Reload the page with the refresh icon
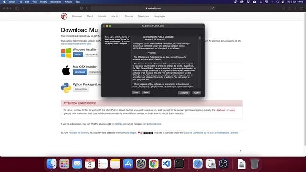306x172 pixels. pyautogui.click(x=213, y=8)
